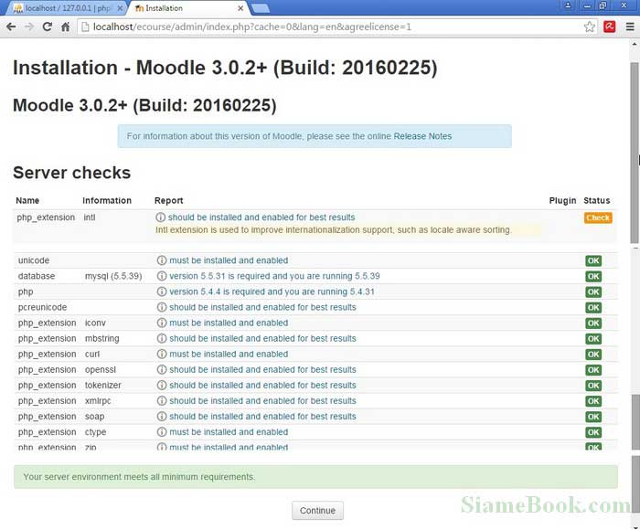Open iconv 'must be installed and enabled' link
Screen dimensions: 640x530
pos(229,323)
